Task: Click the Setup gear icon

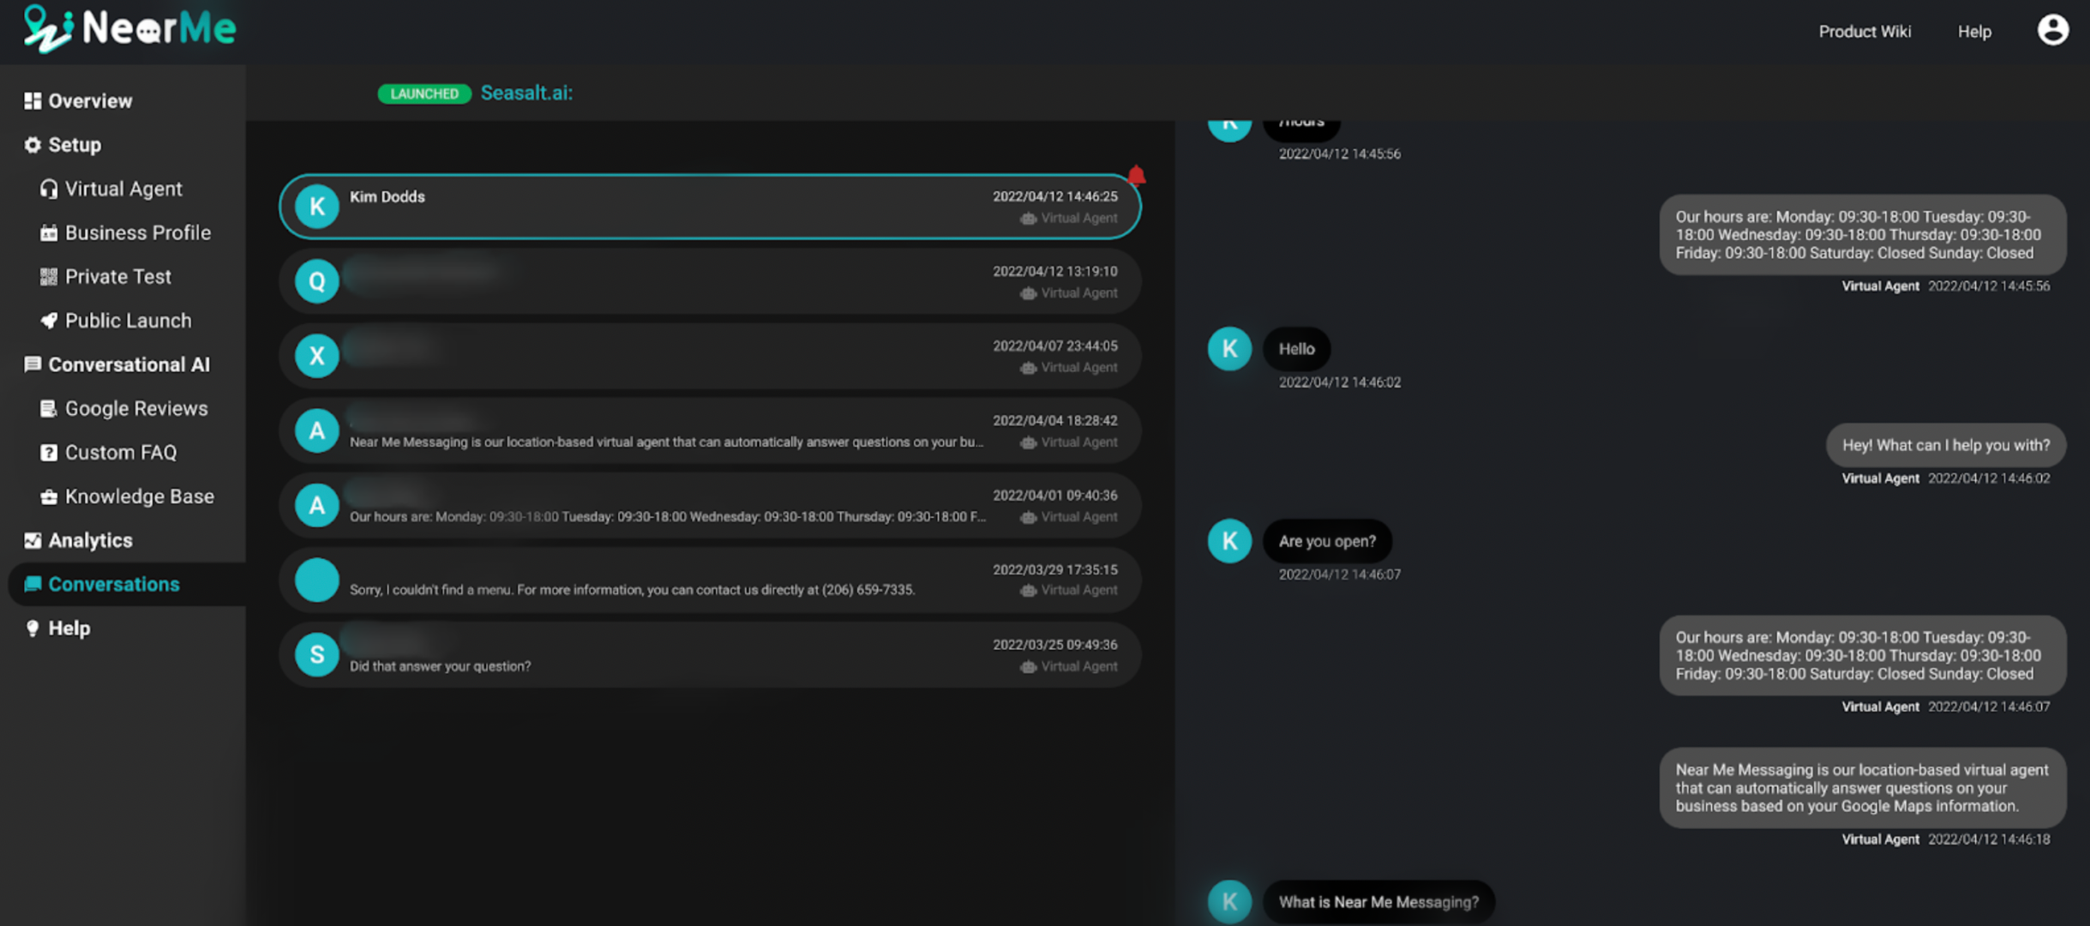Action: pyautogui.click(x=33, y=145)
